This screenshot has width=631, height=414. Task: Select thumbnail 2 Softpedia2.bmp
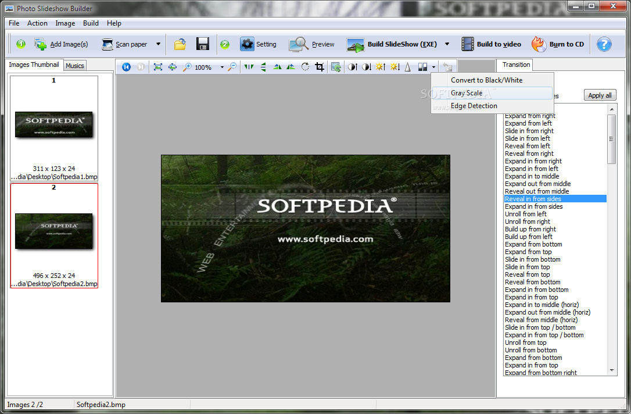[x=54, y=235]
